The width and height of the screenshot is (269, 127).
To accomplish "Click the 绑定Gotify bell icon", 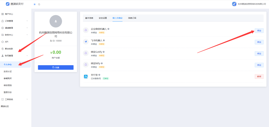I will 86,53.
